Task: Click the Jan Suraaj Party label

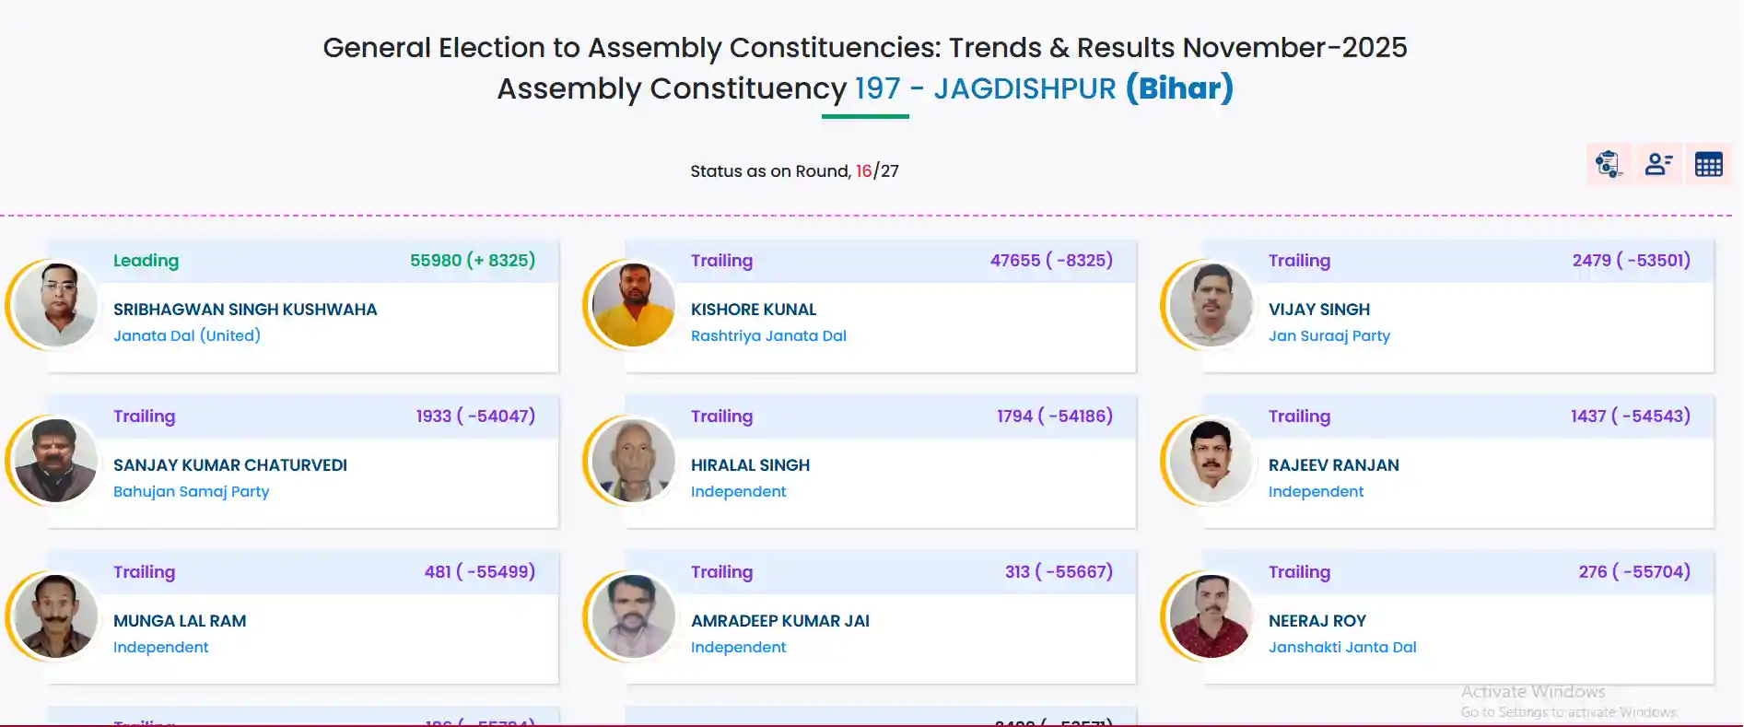Action: coord(1328,335)
